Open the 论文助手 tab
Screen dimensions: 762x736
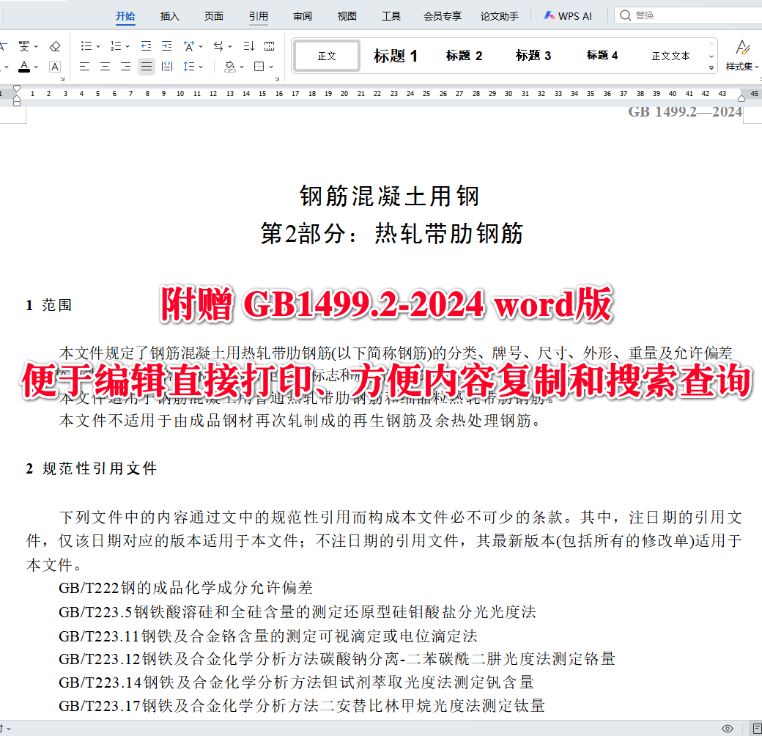click(500, 16)
